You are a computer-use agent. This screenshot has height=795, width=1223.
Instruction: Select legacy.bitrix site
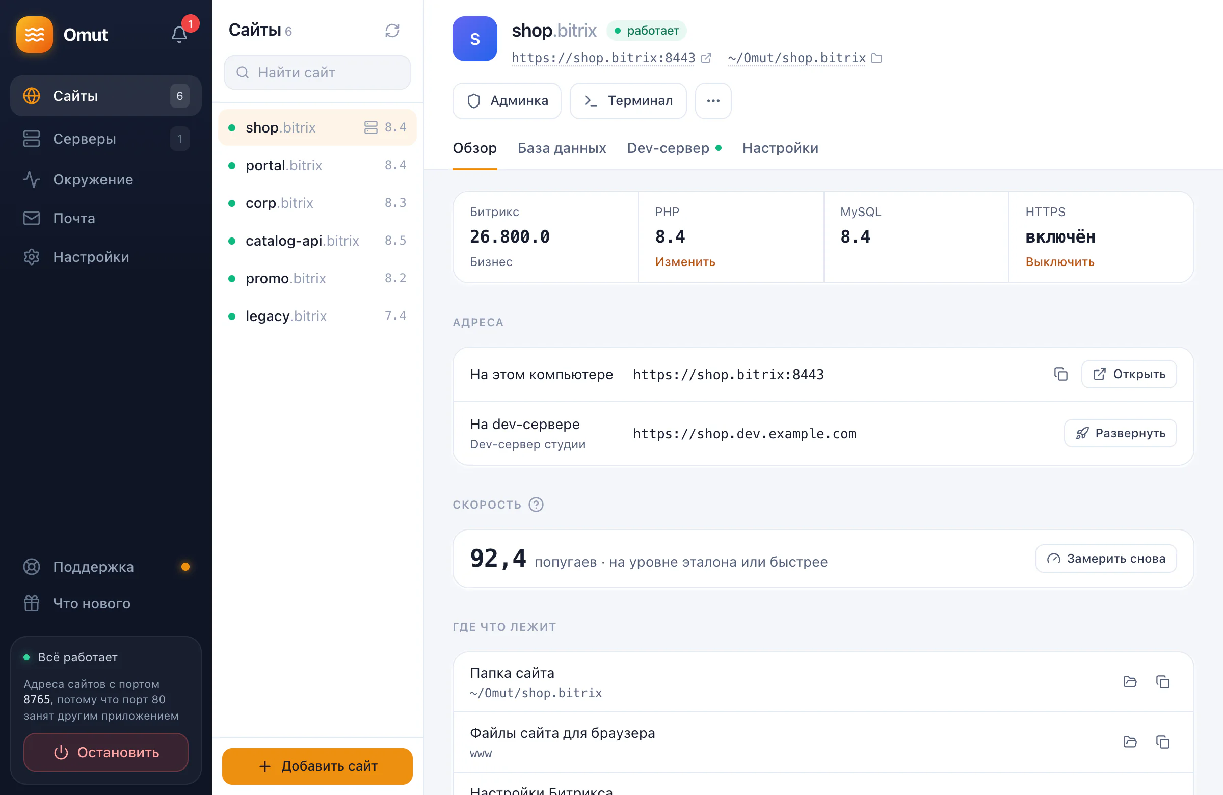(317, 315)
